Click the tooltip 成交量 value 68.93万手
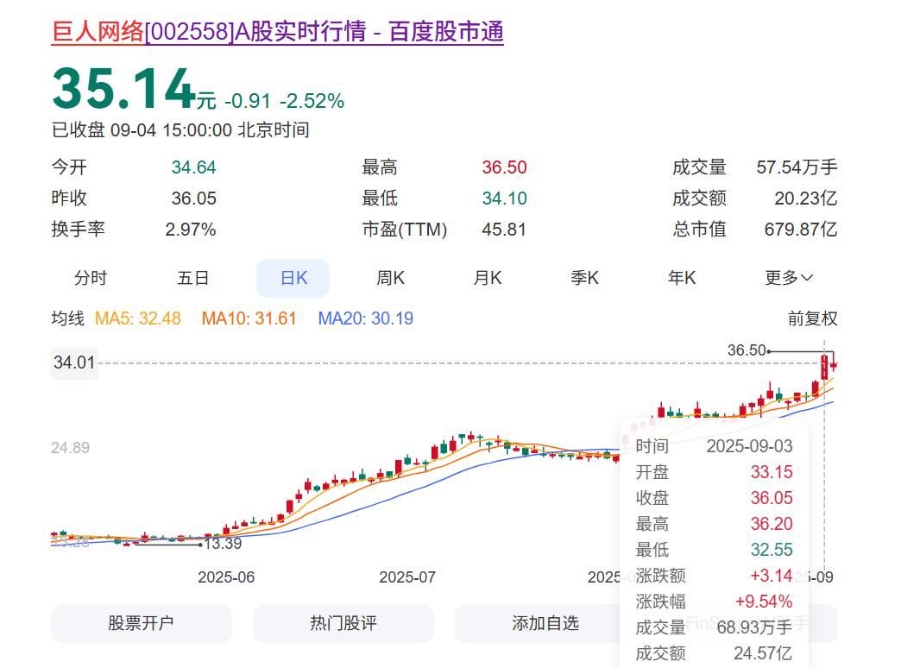The height and width of the screenshot is (668, 901). [754, 627]
